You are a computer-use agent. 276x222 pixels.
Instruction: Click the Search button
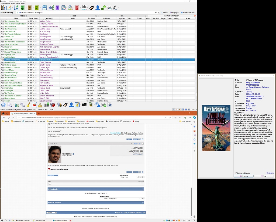coord(164,12)
